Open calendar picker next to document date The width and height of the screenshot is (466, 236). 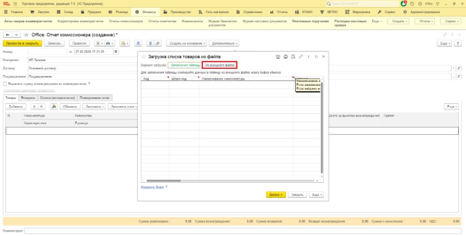[x=116, y=51]
